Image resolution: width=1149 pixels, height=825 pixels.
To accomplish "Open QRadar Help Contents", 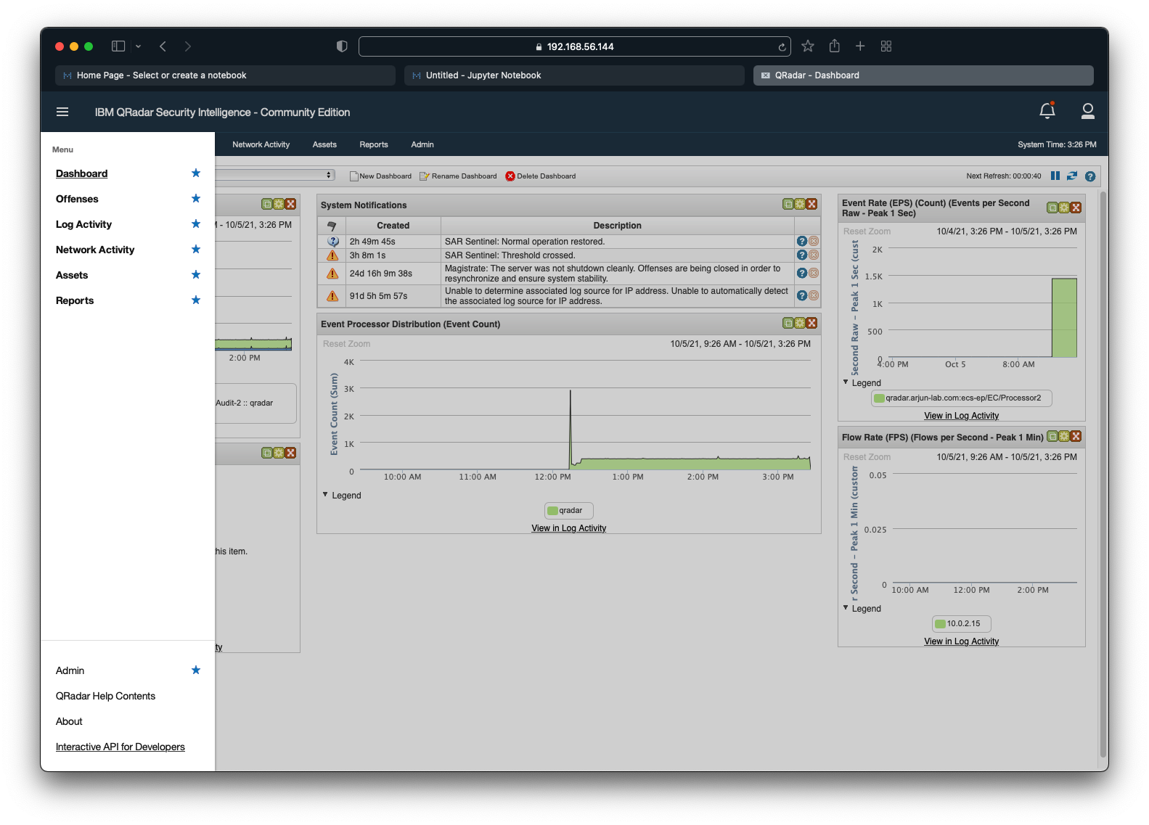I will [105, 696].
